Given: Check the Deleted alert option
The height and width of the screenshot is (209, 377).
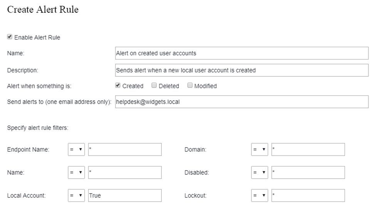Looking at the screenshot, I should [154, 86].
